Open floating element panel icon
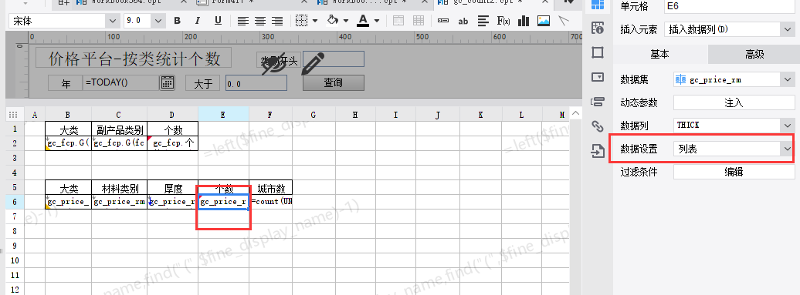 tap(598, 52)
